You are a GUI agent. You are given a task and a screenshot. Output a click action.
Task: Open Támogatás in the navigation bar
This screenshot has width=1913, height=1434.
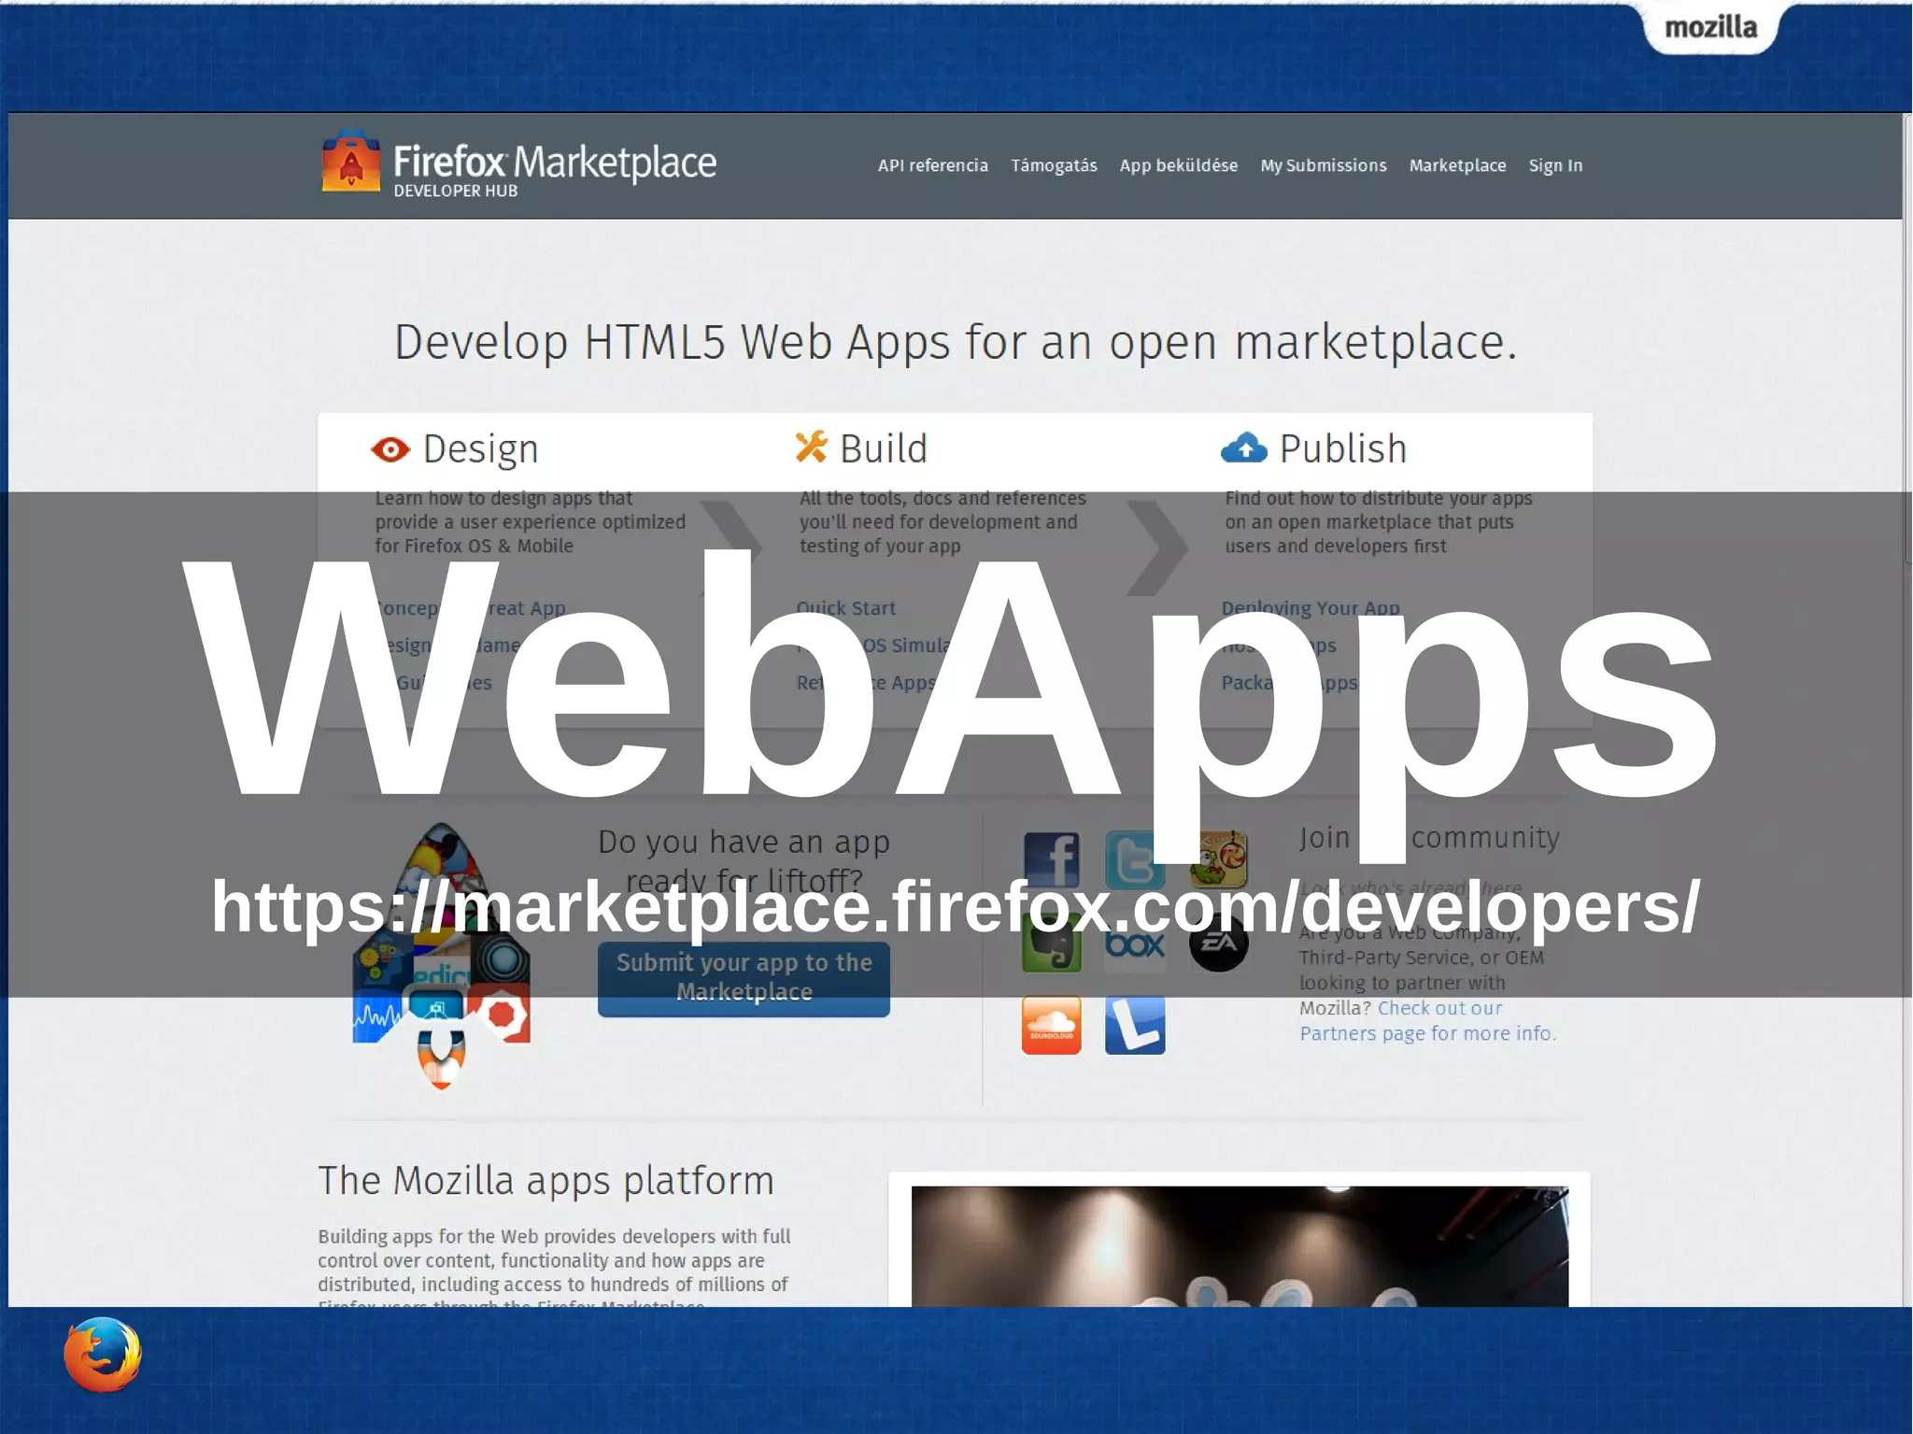(x=1054, y=165)
